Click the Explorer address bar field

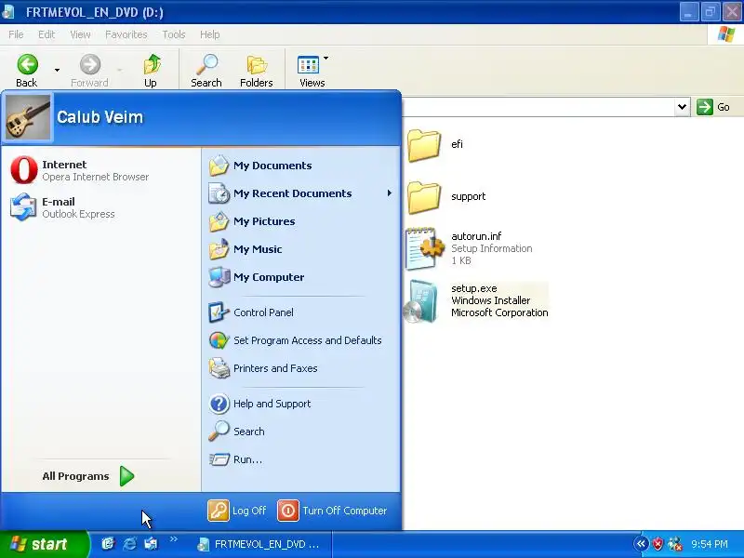tap(538, 107)
